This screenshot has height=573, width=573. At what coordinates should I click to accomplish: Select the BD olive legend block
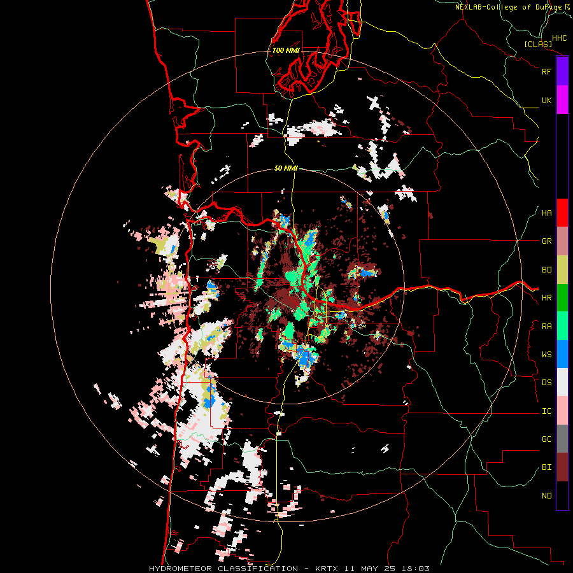(562, 270)
